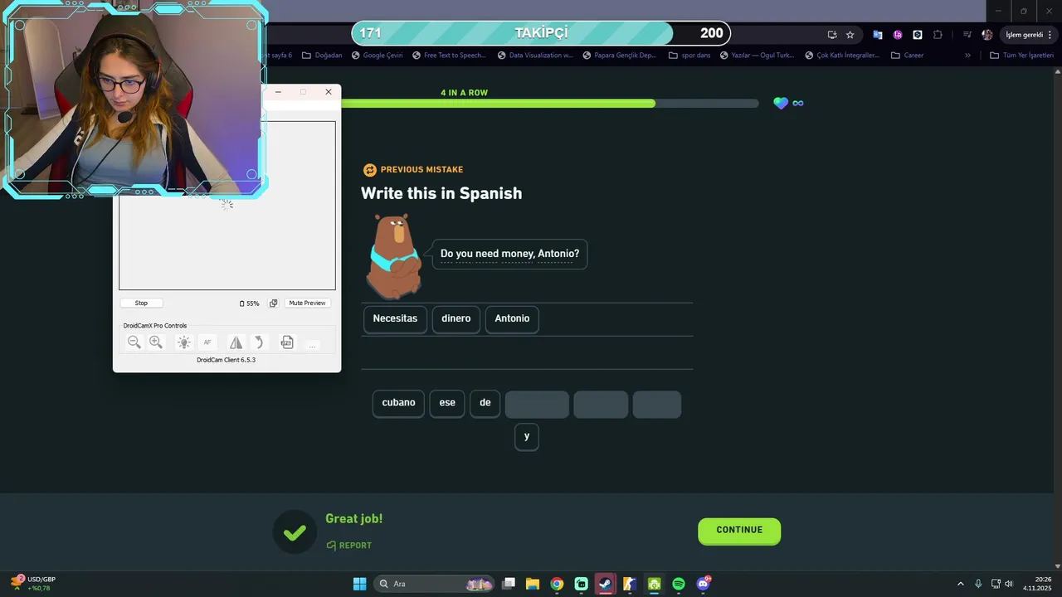Image resolution: width=1062 pixels, height=597 pixels.
Task: Open 'Data Visualization' bookmark
Action: (535, 56)
